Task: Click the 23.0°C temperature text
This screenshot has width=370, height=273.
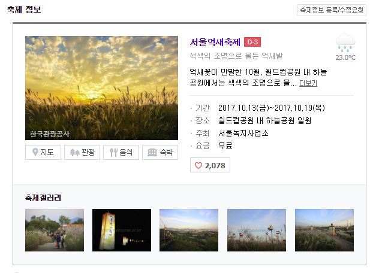Action: [x=345, y=57]
